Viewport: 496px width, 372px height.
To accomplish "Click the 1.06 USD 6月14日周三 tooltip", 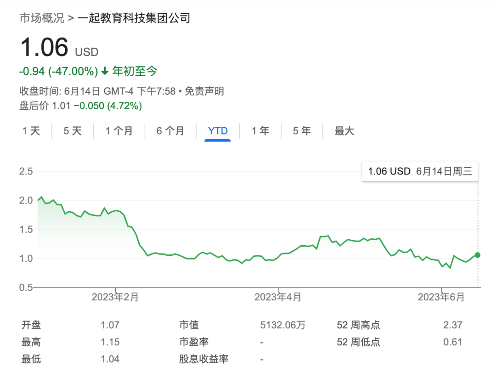I will coord(420,171).
